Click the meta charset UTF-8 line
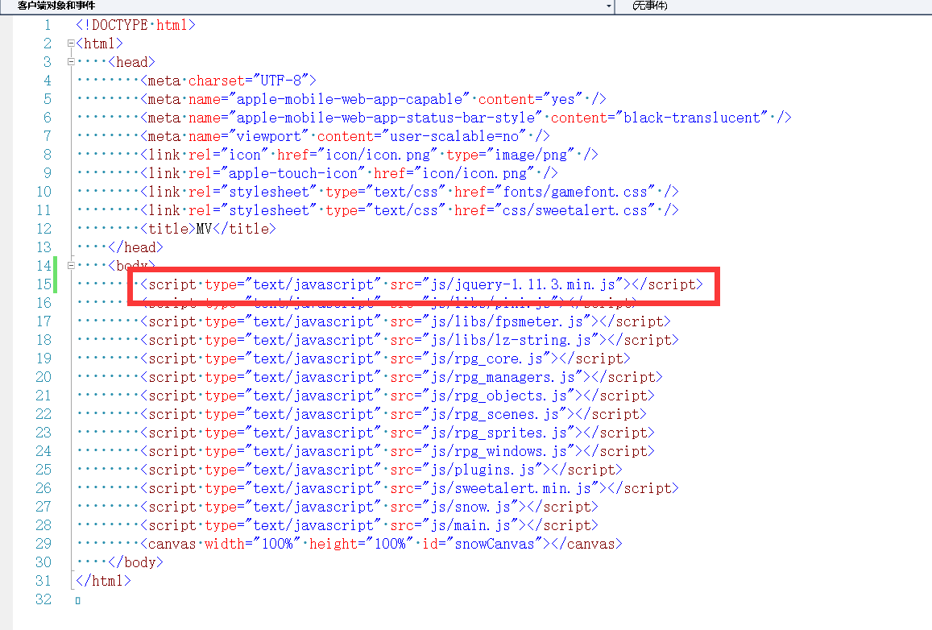The image size is (932, 630). click(228, 81)
